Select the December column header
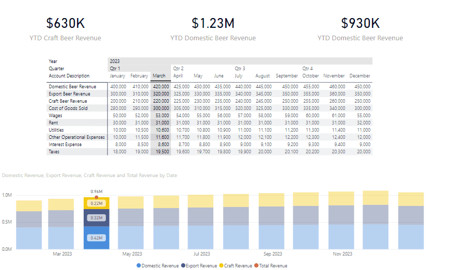 [x=360, y=76]
